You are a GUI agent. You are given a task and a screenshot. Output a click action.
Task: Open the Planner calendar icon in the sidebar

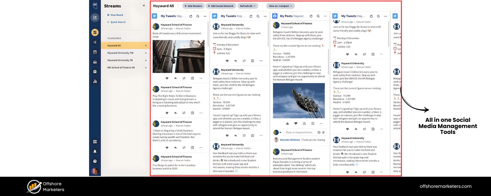pos(95,52)
